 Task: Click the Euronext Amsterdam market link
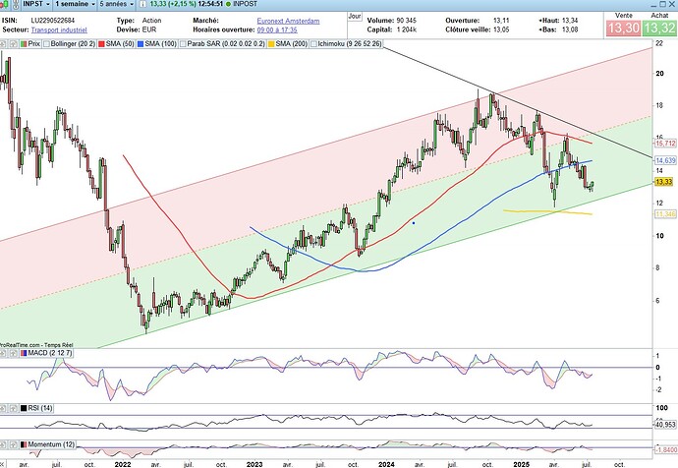click(288, 20)
